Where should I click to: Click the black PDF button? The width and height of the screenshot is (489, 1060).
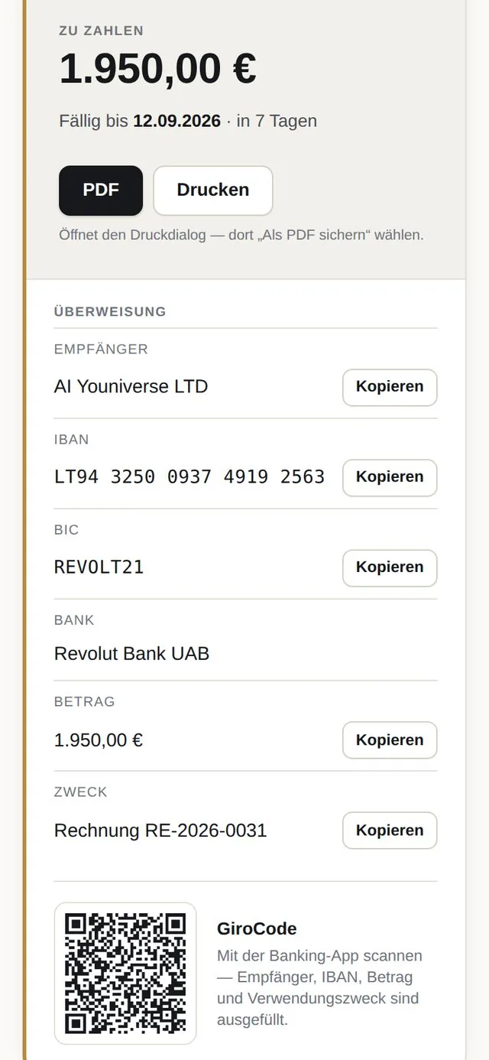point(101,190)
